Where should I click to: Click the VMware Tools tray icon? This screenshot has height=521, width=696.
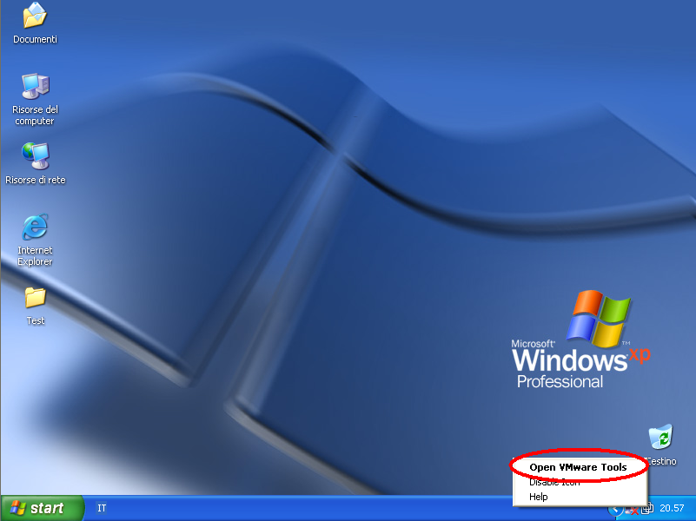647,508
